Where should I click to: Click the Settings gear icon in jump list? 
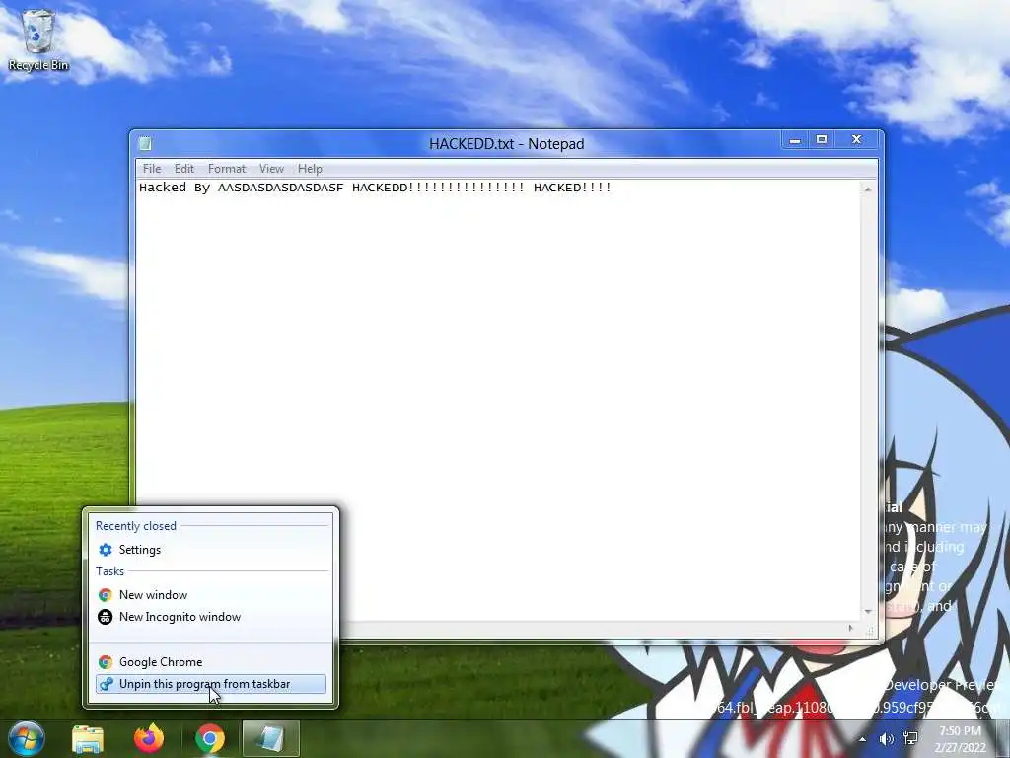pos(105,550)
